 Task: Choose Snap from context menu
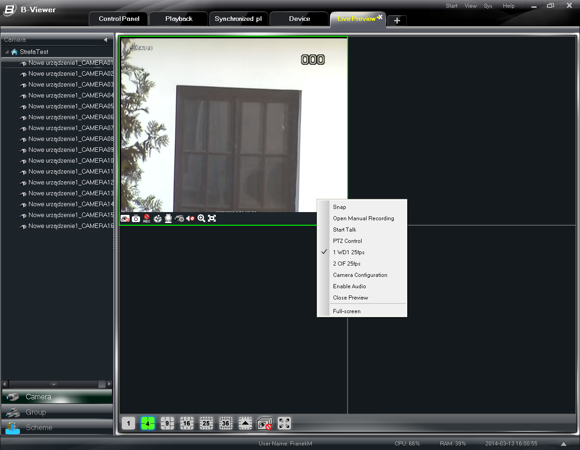[362, 207]
